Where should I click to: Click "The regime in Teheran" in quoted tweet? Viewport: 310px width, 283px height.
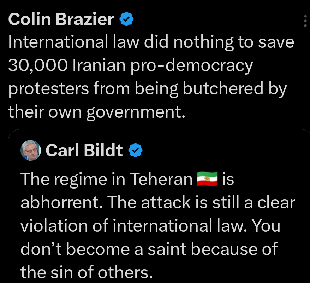pos(106,180)
